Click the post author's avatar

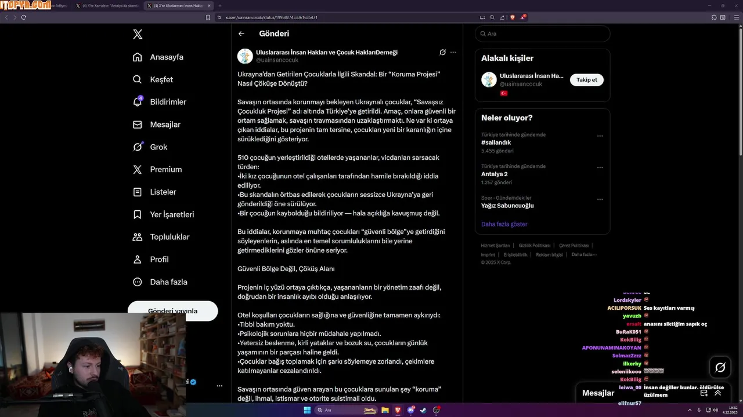click(245, 56)
